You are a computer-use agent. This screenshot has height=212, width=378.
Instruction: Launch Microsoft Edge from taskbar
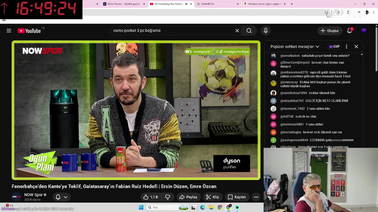click(x=202, y=207)
